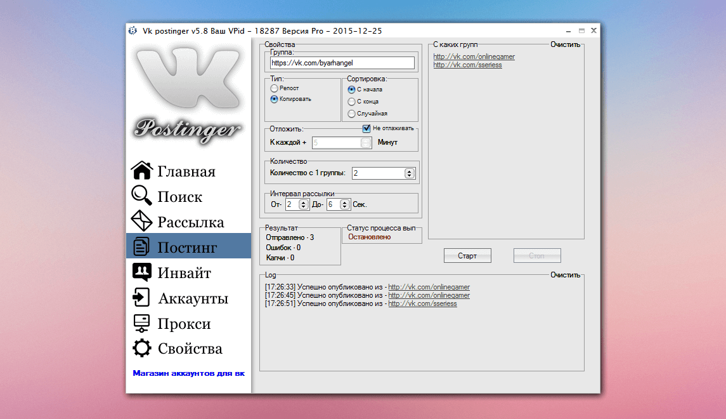The width and height of the screenshot is (726, 419).
Task: Open vk.com/sseriess in groups list
Action: click(x=468, y=65)
